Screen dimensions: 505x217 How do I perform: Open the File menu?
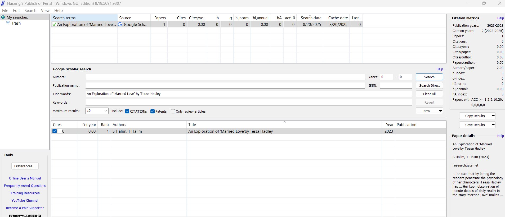(x=5, y=11)
